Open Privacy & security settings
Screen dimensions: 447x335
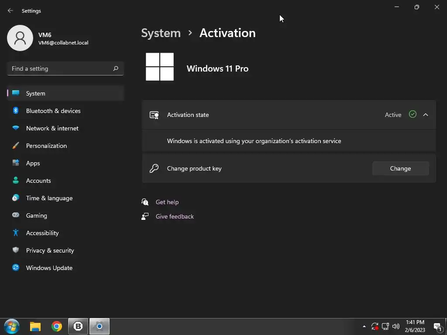65,250
